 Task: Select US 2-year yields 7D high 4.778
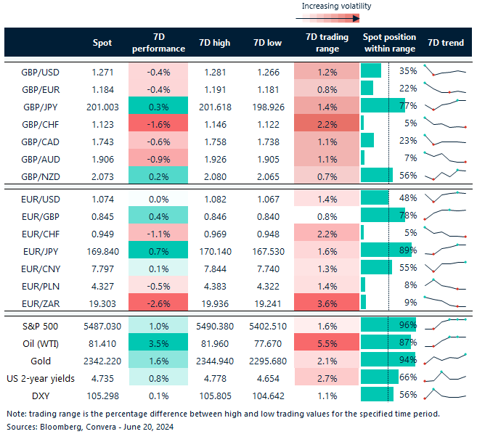click(x=215, y=379)
